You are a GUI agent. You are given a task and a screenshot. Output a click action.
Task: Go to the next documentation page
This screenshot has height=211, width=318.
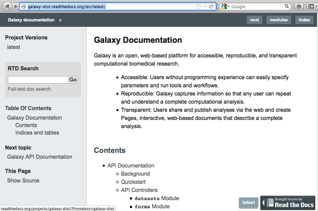click(x=254, y=20)
